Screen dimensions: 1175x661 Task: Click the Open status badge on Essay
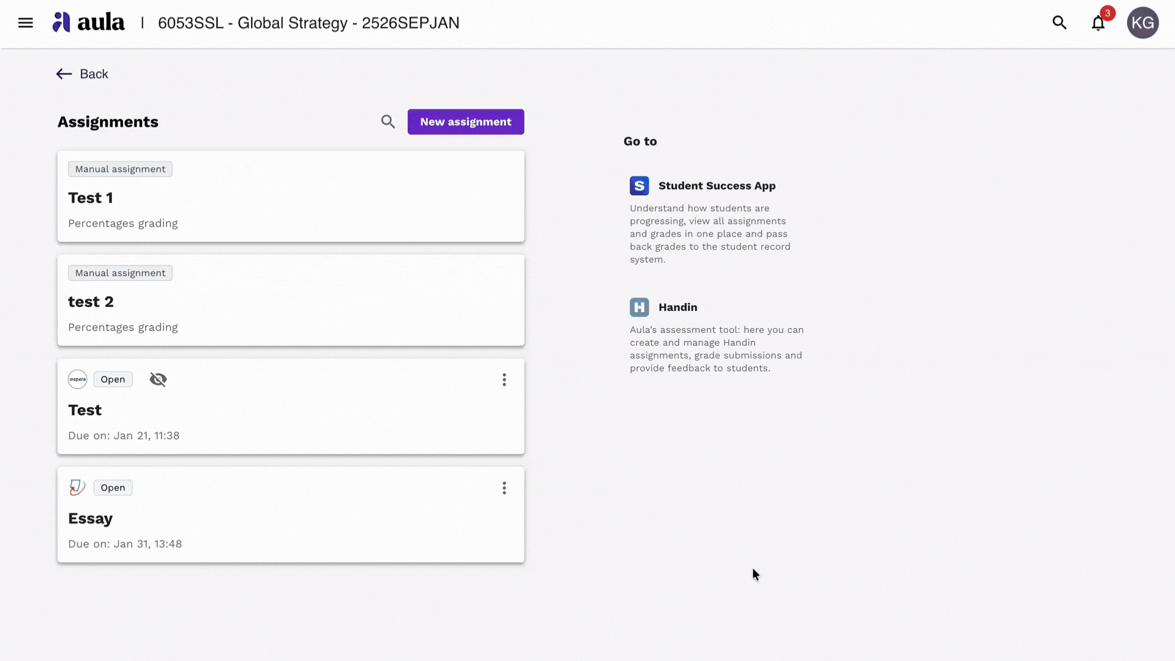pos(113,488)
